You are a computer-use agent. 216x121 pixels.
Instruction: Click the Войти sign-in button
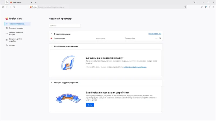(x=90, y=105)
